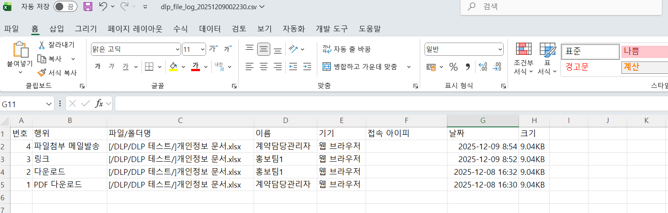Apply percent style format
The image size is (668, 213).
tap(453, 67)
